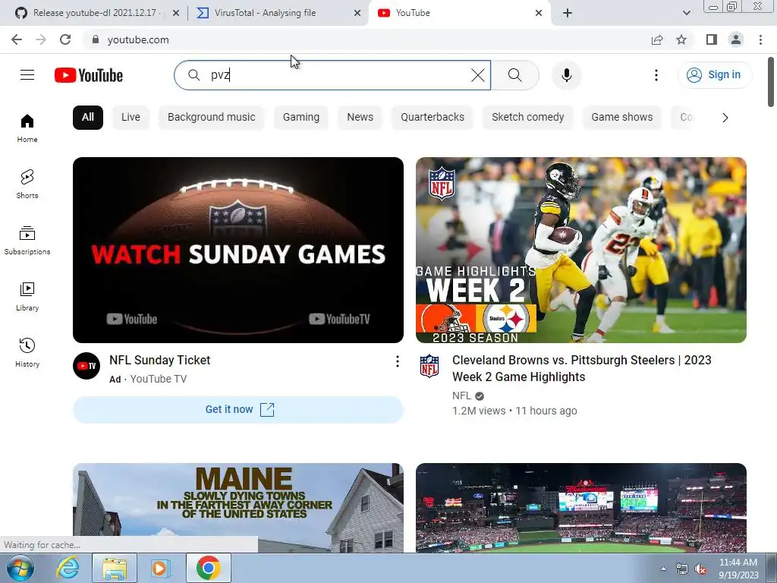Open History in the sidebar
The image size is (777, 583).
click(x=27, y=352)
